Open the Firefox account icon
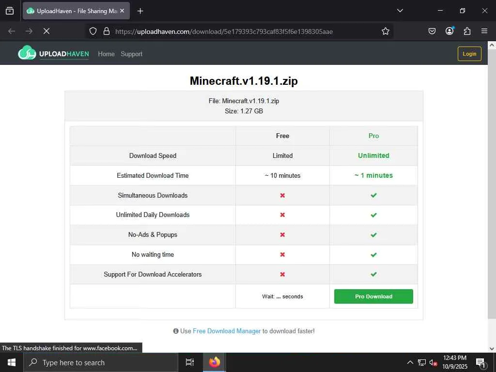496x372 pixels. tap(449, 31)
